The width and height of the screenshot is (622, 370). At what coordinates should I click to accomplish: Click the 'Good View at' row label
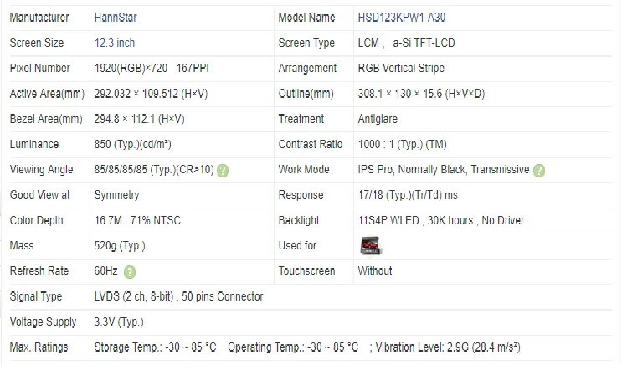[39, 195]
